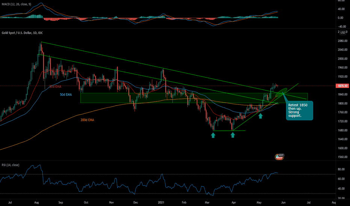Click the Gold Spot / U.S. Dollar chart title
This screenshot has width=350, height=206.
pos(22,33)
